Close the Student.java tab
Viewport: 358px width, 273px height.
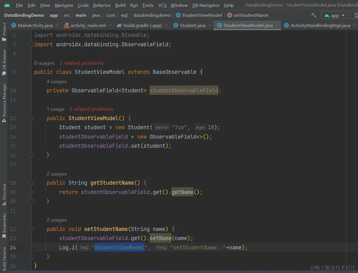click(x=210, y=25)
